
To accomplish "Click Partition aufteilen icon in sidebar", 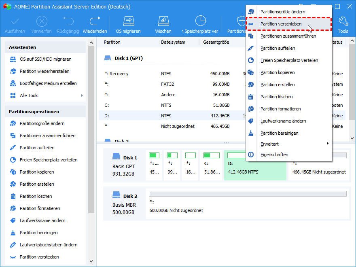I will 13,148.
